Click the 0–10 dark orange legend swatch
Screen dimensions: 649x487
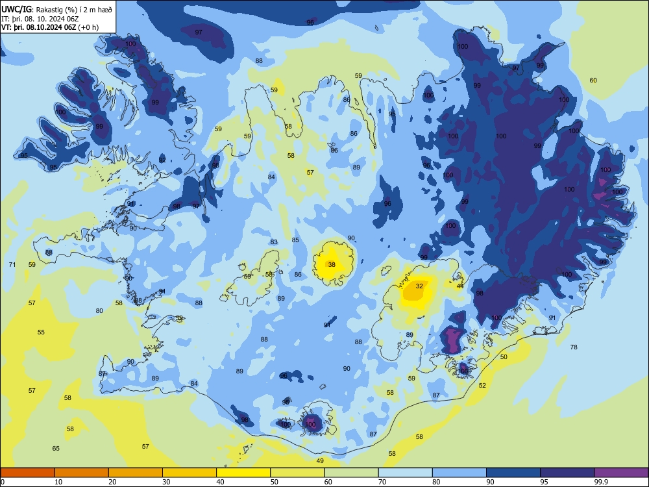coord(27,473)
